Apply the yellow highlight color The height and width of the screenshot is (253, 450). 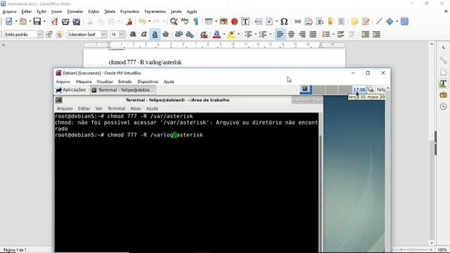pyautogui.click(x=231, y=34)
